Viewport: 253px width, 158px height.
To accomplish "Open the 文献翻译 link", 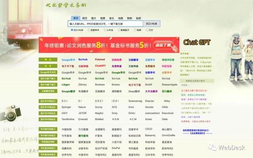I will [133, 60].
